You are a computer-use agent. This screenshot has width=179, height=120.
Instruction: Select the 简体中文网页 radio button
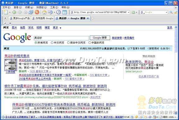68,43
